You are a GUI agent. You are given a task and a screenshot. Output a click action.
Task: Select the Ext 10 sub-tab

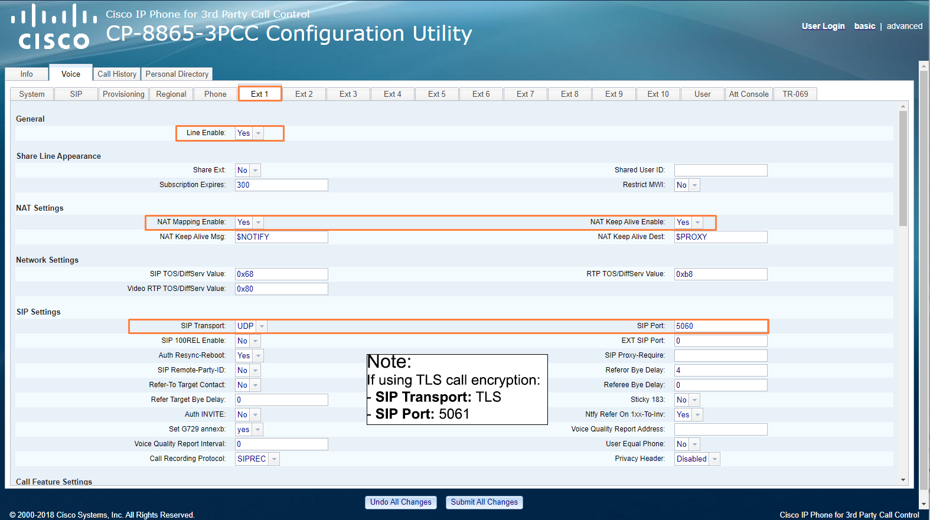coord(658,94)
